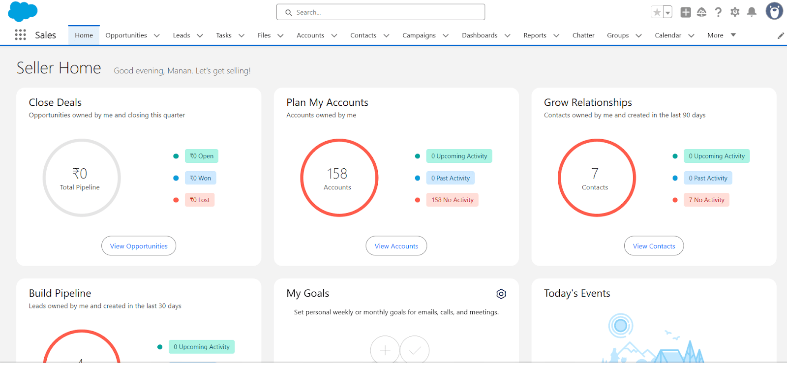787x367 pixels.
Task: Open the Trailhead guidance icon
Action: pyautogui.click(x=702, y=12)
